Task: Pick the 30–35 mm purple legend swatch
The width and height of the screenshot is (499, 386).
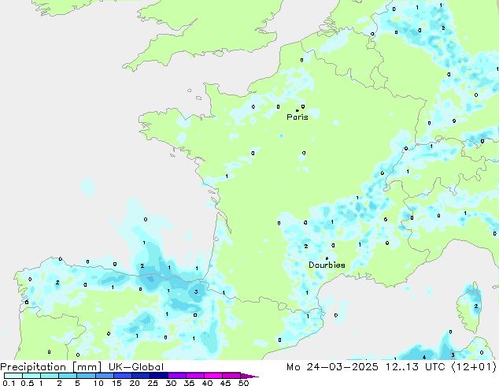Action: 176,376
